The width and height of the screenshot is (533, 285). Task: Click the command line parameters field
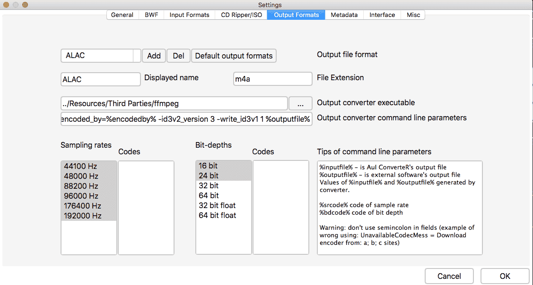(186, 119)
